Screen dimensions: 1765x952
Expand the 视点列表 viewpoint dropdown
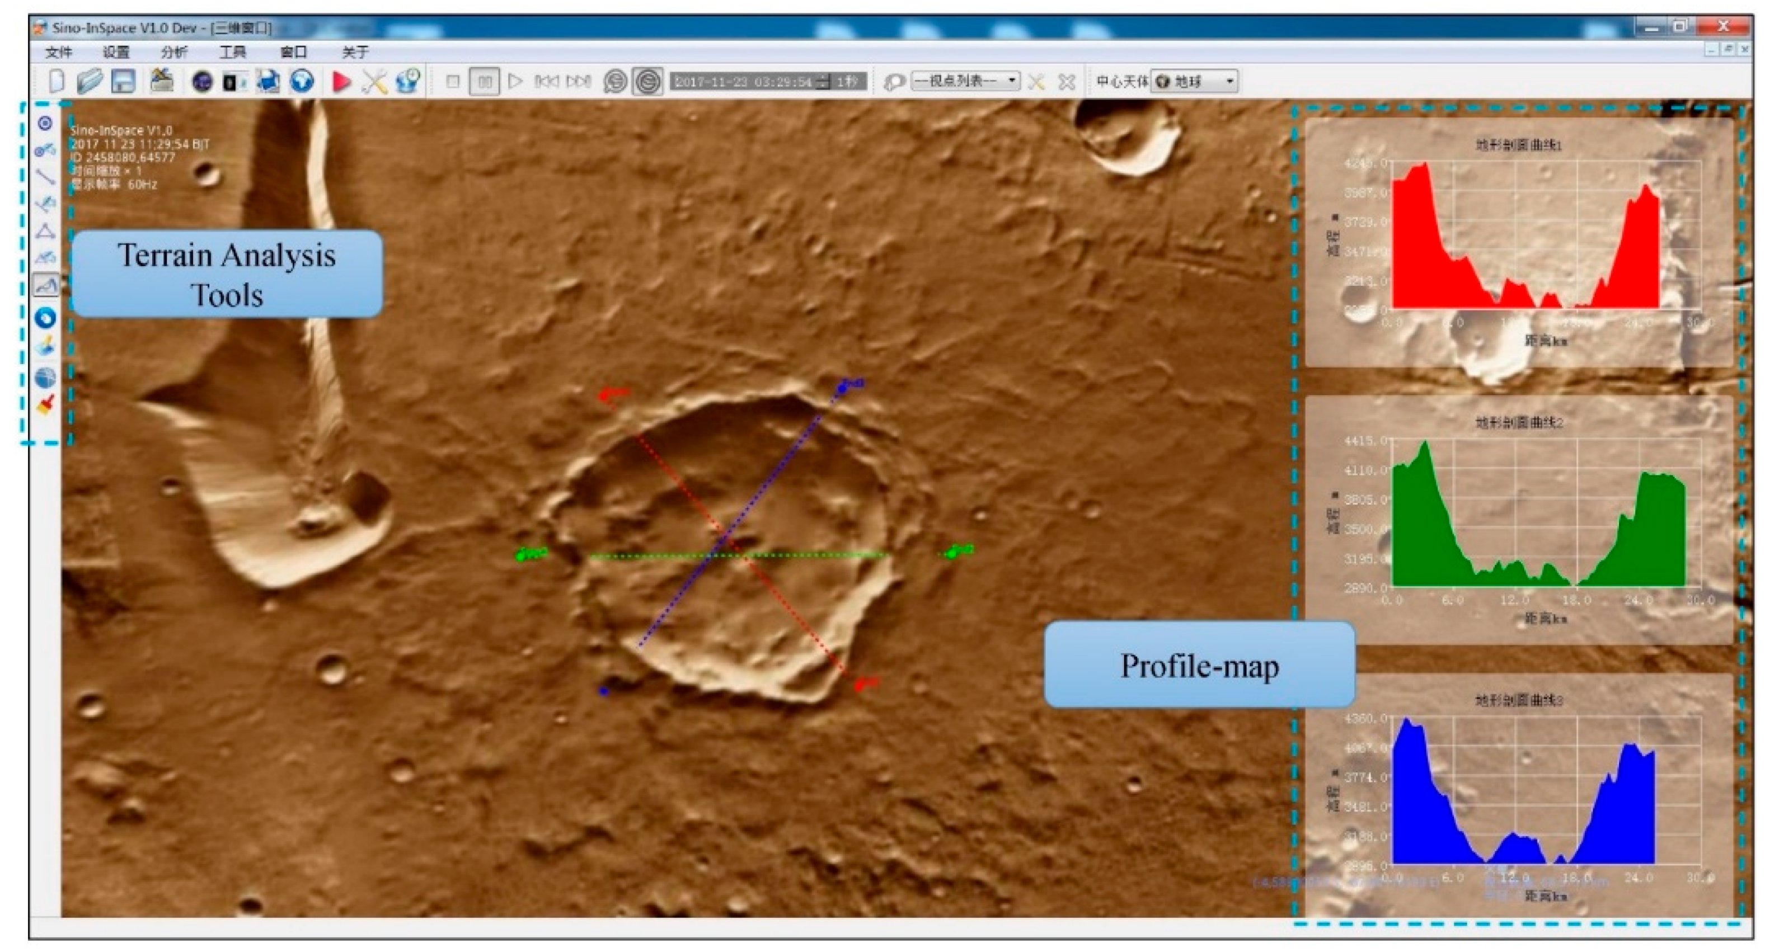[x=965, y=82]
